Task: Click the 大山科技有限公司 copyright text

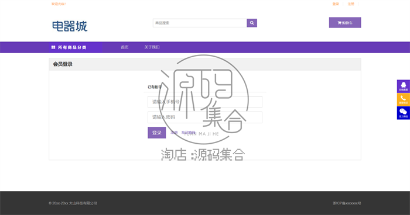Action: tap(73, 203)
